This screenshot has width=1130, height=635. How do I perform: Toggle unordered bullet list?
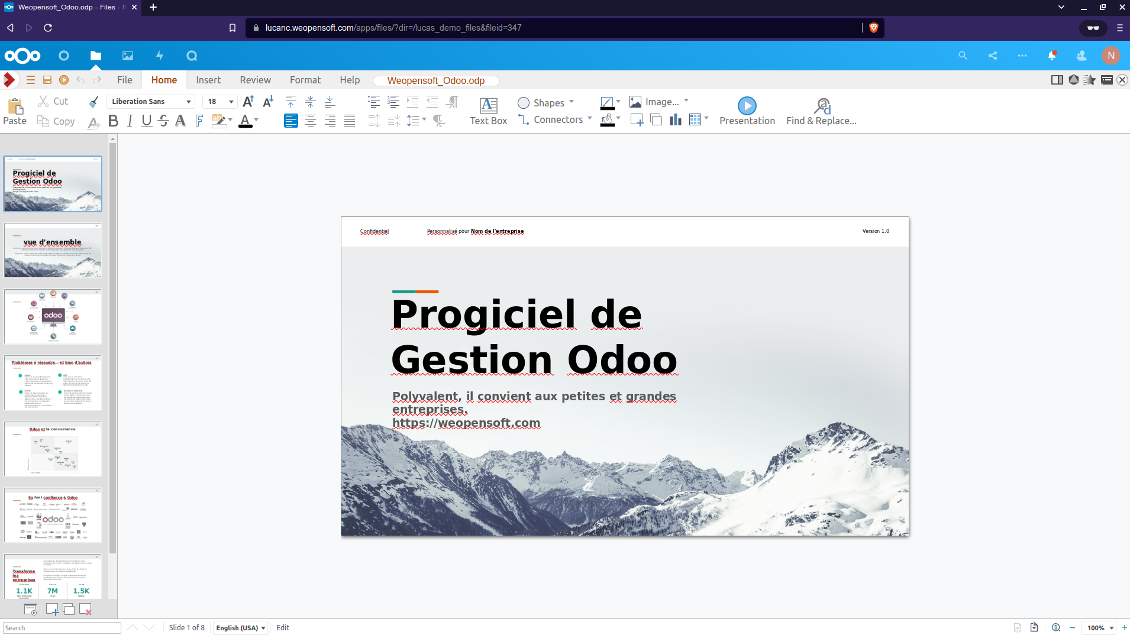(x=374, y=102)
